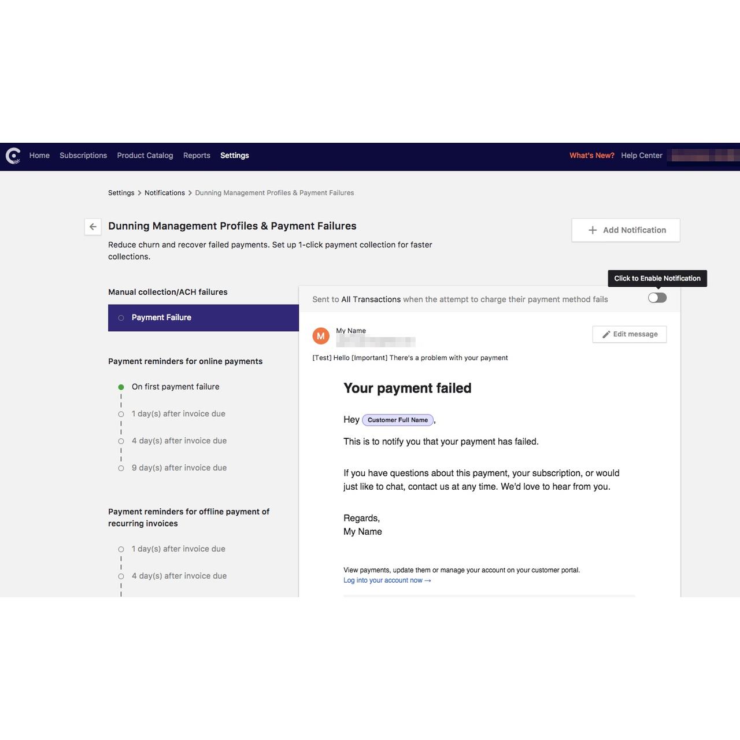Click What's New? link

[591, 156]
